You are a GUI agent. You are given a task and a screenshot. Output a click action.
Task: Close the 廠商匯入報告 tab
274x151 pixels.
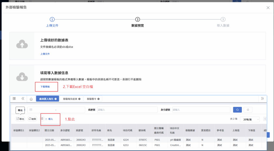pyautogui.click(x=56, y=99)
